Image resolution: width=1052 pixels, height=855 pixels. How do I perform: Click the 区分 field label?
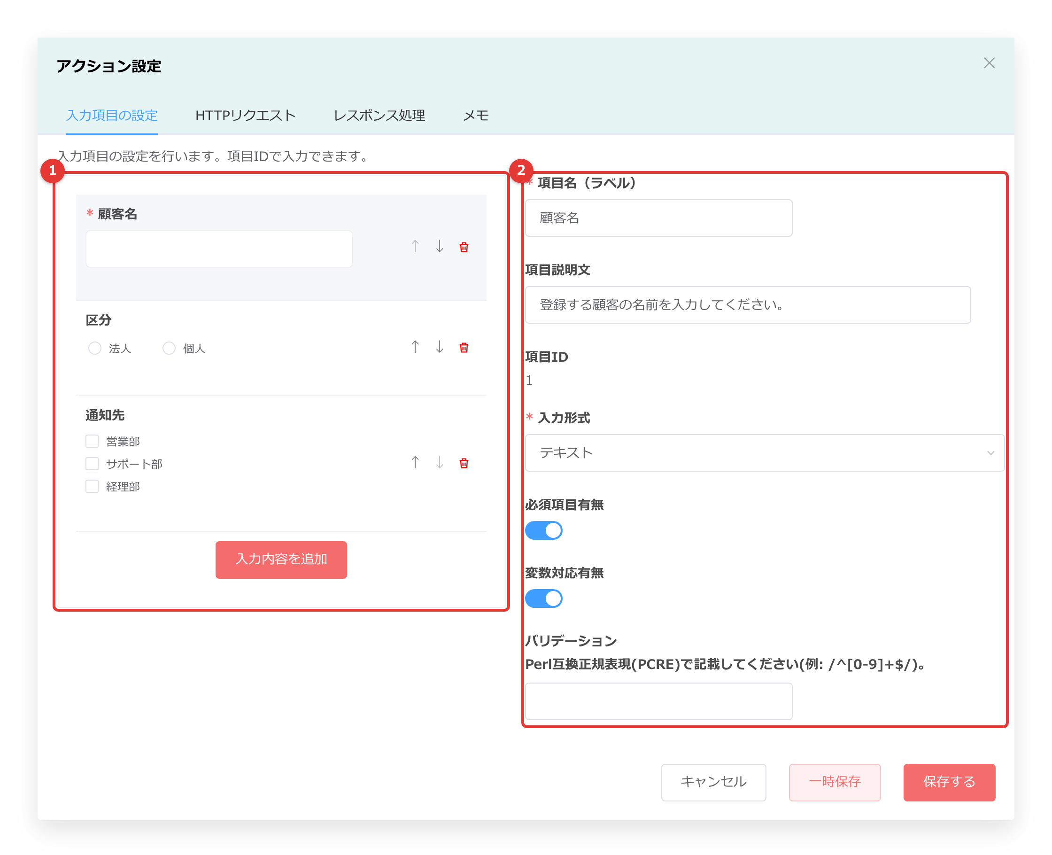point(99,320)
